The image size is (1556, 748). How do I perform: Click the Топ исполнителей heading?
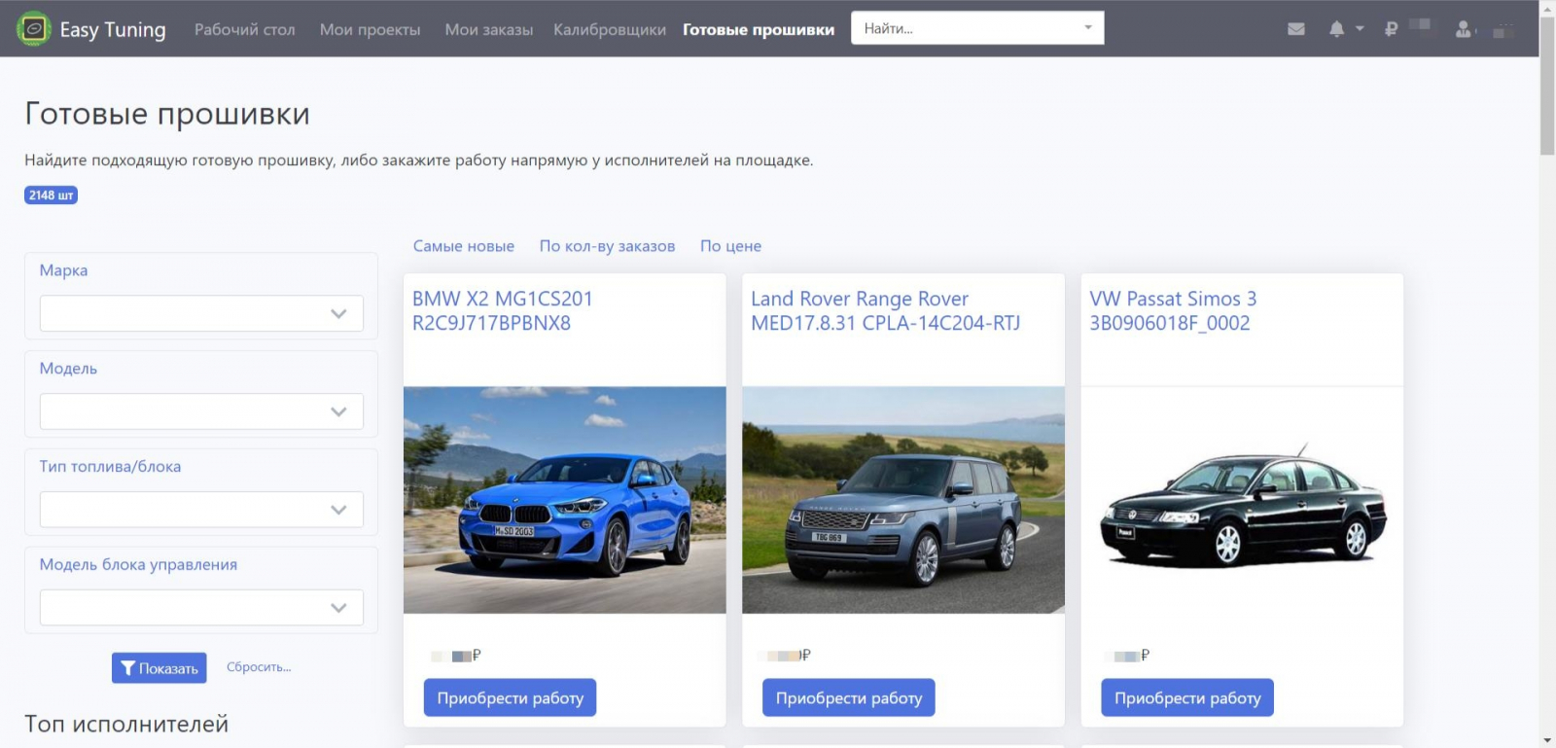[126, 724]
